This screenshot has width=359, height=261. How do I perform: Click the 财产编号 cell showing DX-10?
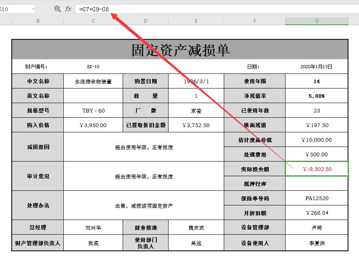(93, 66)
